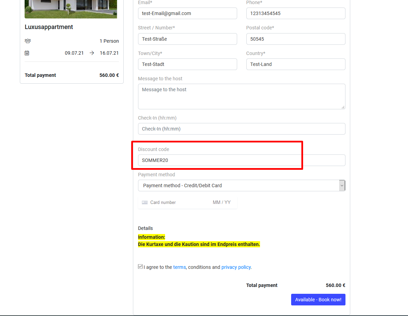Click the Check-In (hh:mm) input field

[x=242, y=129]
